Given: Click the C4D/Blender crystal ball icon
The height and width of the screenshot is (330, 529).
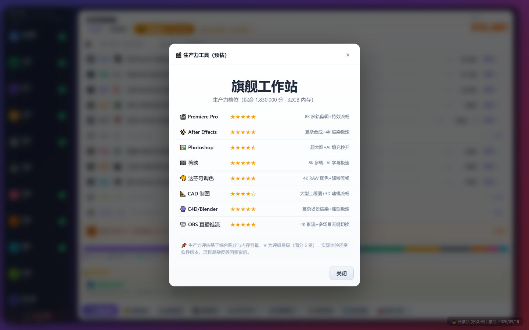Looking at the screenshot, I should click(x=183, y=209).
